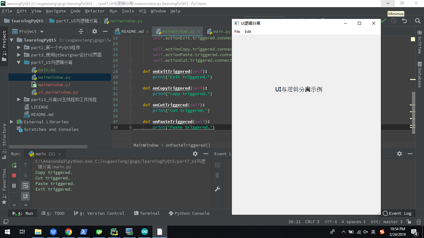This screenshot has height=238, width=424.
Task: Open Event Log settings gear
Action: click(399, 154)
